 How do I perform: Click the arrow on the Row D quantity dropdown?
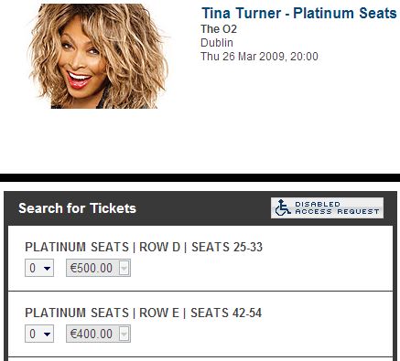(47, 269)
